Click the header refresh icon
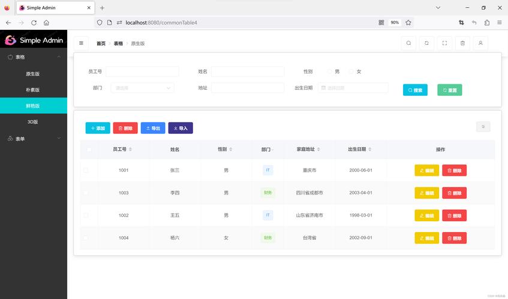The image size is (508, 299). tap(426, 43)
